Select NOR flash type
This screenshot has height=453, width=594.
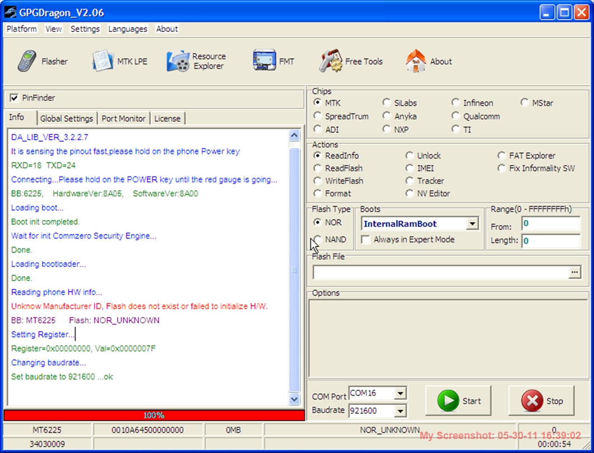[x=318, y=222]
